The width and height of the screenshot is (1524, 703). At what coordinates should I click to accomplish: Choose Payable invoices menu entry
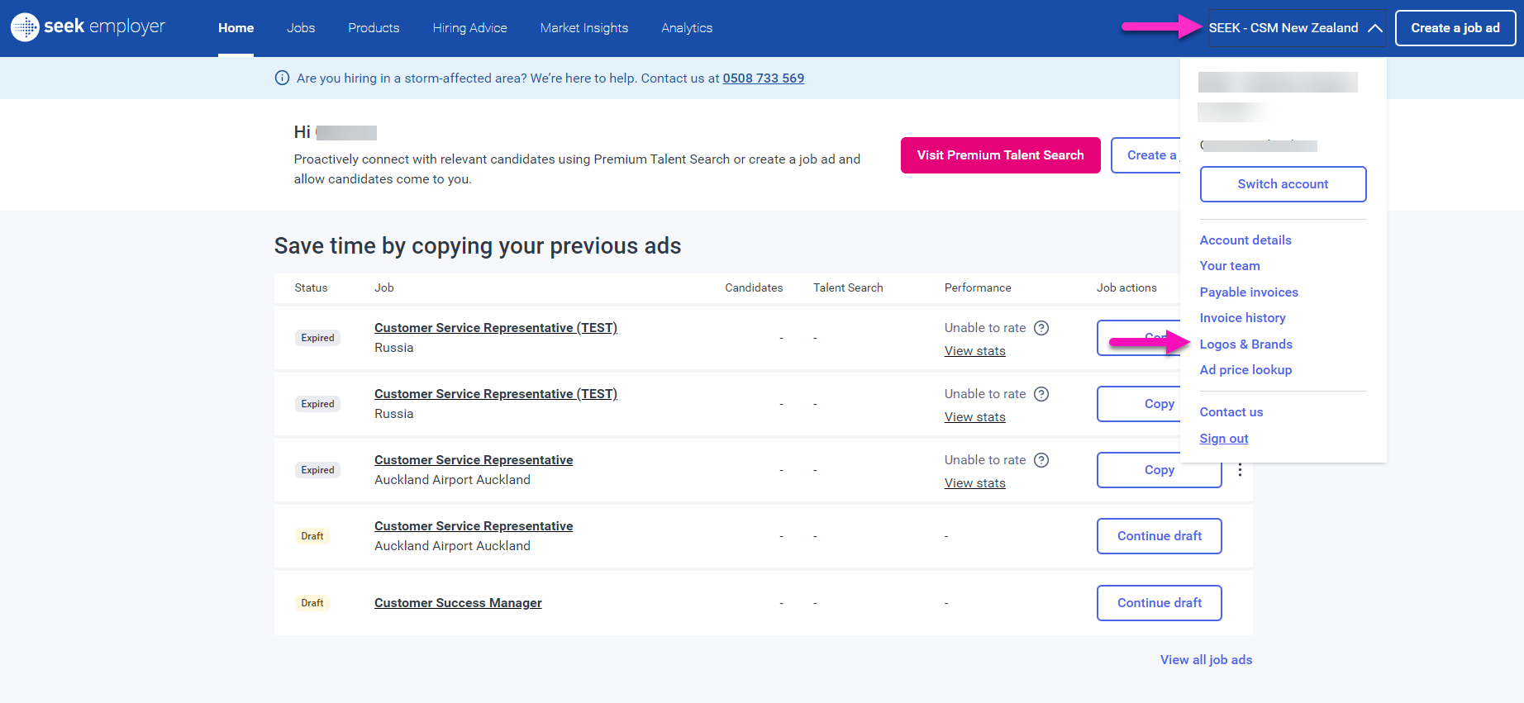pos(1248,292)
